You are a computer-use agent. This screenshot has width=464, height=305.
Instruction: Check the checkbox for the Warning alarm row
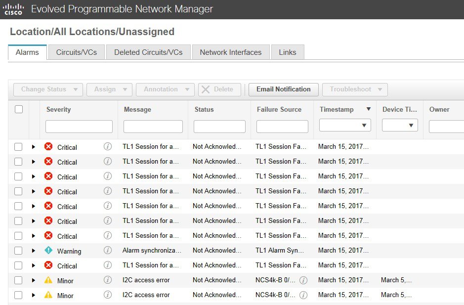(18, 251)
